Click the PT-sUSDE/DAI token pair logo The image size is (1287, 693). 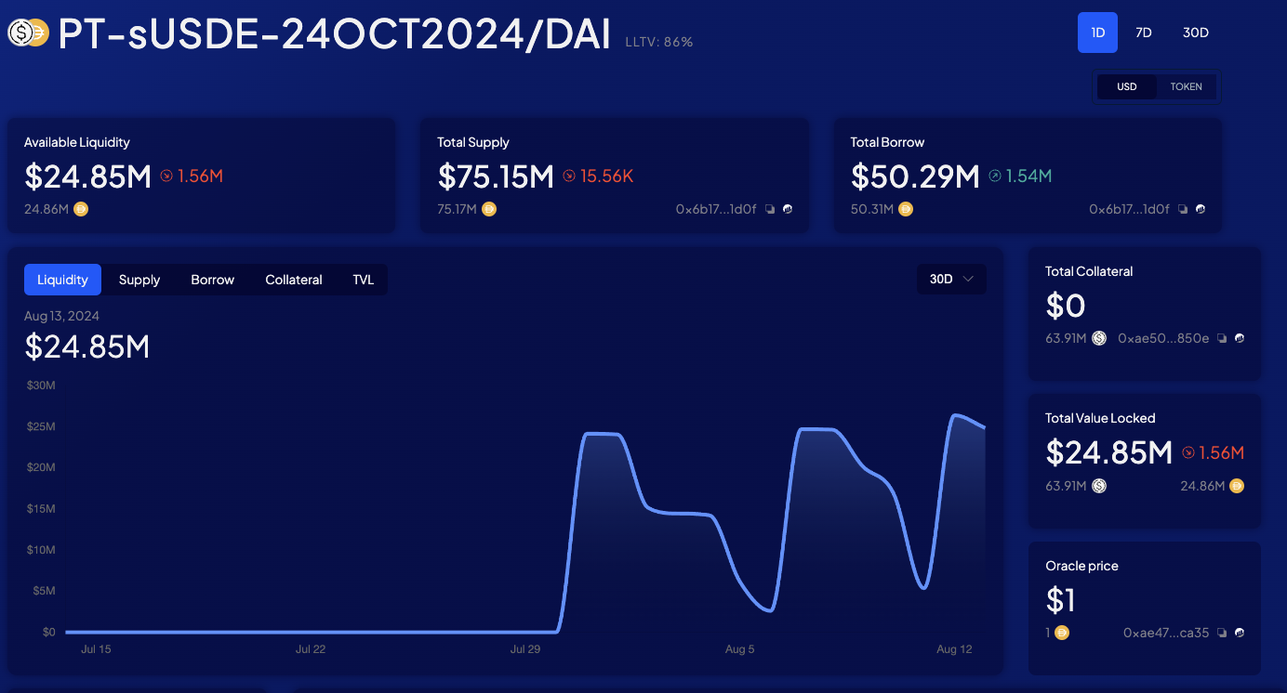coord(29,33)
